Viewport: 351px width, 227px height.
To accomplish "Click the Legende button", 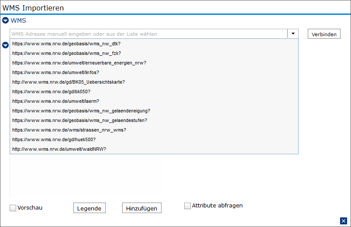I will 89,208.
